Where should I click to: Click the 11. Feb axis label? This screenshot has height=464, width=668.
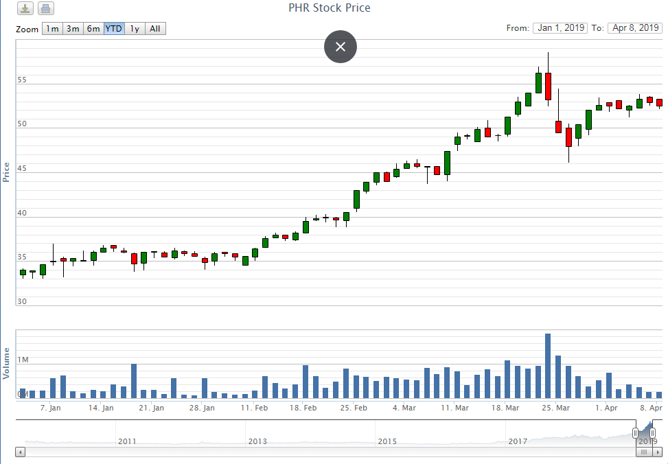click(x=254, y=408)
